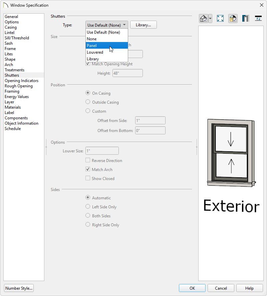Select On Casing position
This screenshot has width=267, height=296.
click(88, 93)
